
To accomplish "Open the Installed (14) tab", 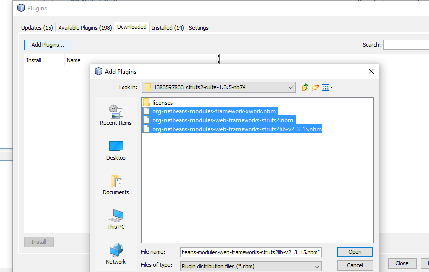I will [168, 28].
